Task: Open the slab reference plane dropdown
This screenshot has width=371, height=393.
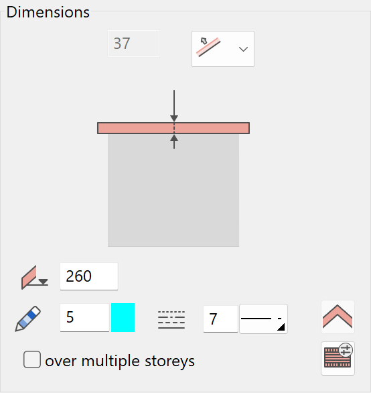Action: 223,49
